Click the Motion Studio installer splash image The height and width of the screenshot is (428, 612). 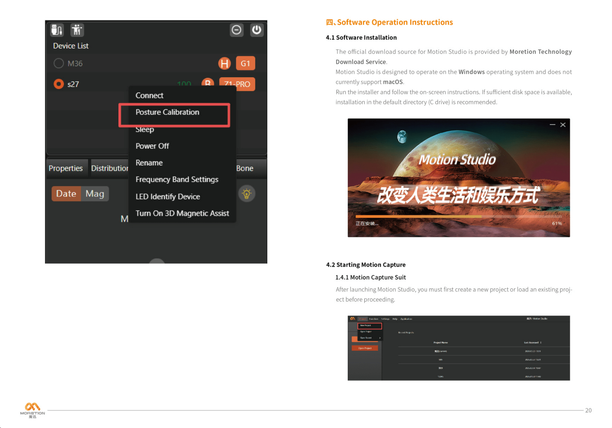(x=459, y=178)
